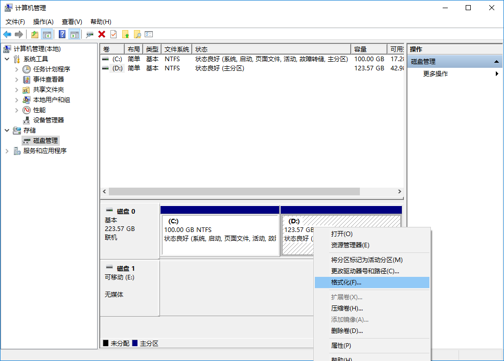The height and width of the screenshot is (361, 504).
Task: Click the Forward navigation arrow icon
Action: point(19,34)
